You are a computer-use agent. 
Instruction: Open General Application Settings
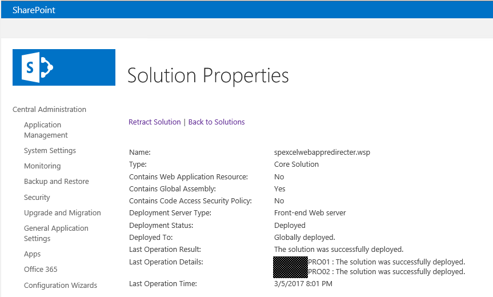point(56,233)
